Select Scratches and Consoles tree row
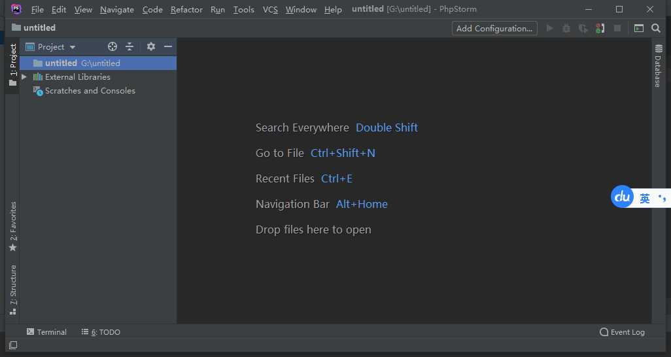Screen dimensions: 671x357 point(98,91)
